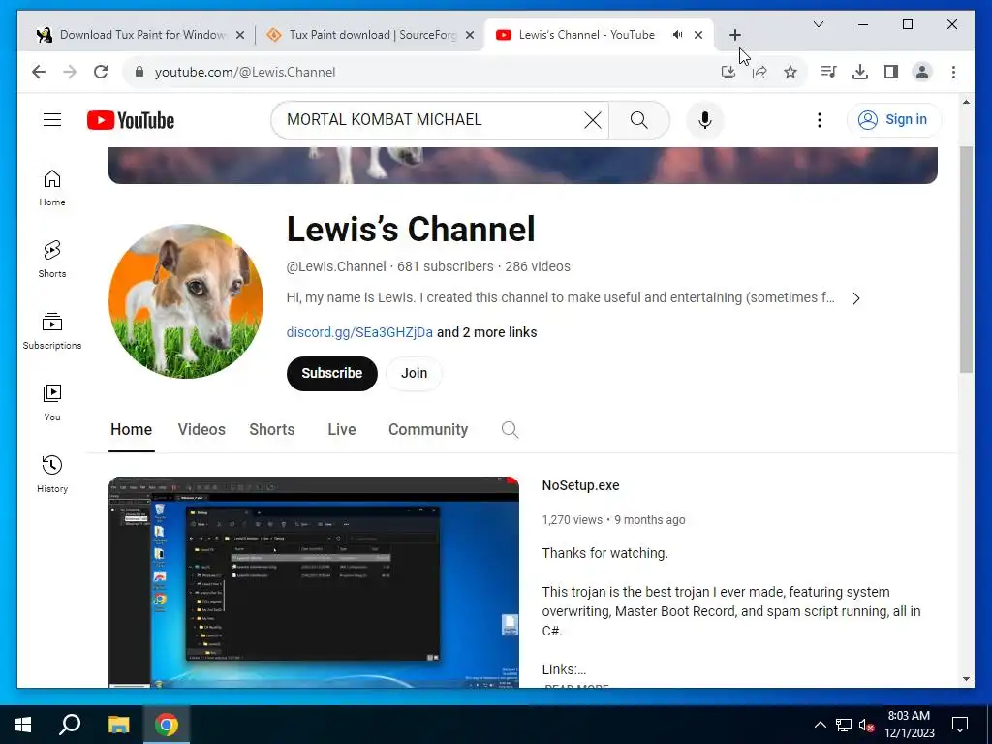
Task: Click the Sign in button
Action: 893,119
